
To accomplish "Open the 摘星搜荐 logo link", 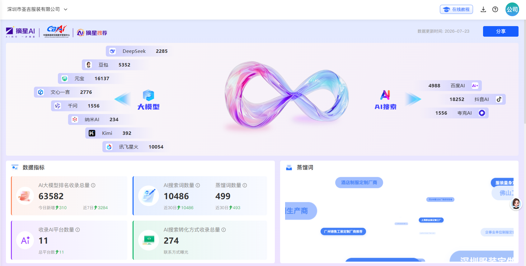I will 92,33.
